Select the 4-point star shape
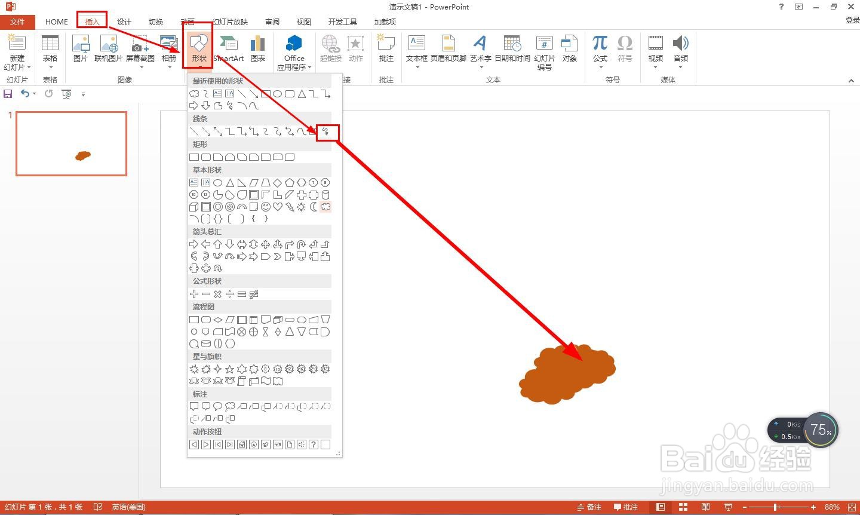 click(218, 369)
